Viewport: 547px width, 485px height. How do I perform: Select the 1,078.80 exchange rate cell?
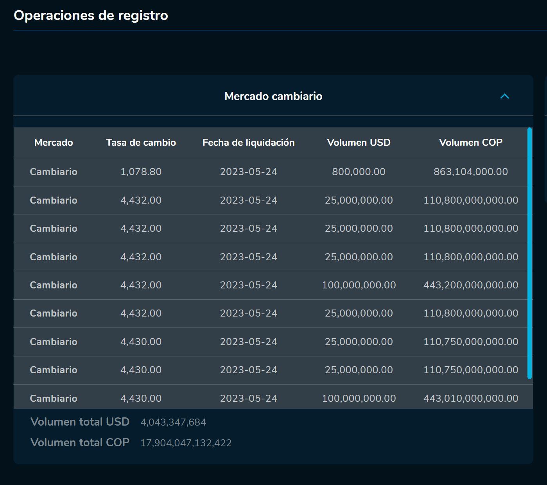pos(141,172)
